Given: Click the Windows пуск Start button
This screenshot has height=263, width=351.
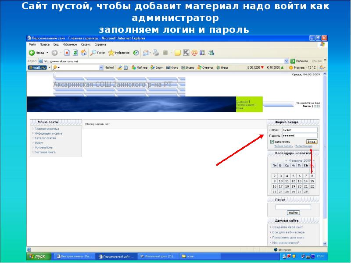Looking at the screenshot, I should [x=37, y=256].
